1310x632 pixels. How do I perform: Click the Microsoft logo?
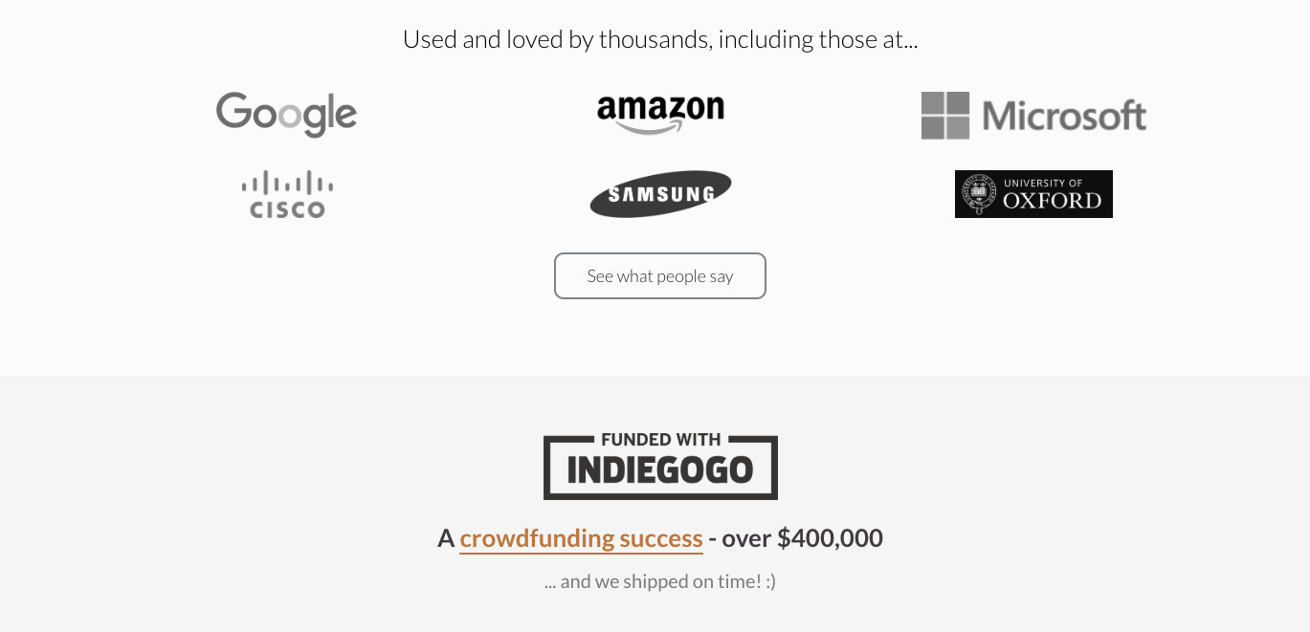[1033, 115]
